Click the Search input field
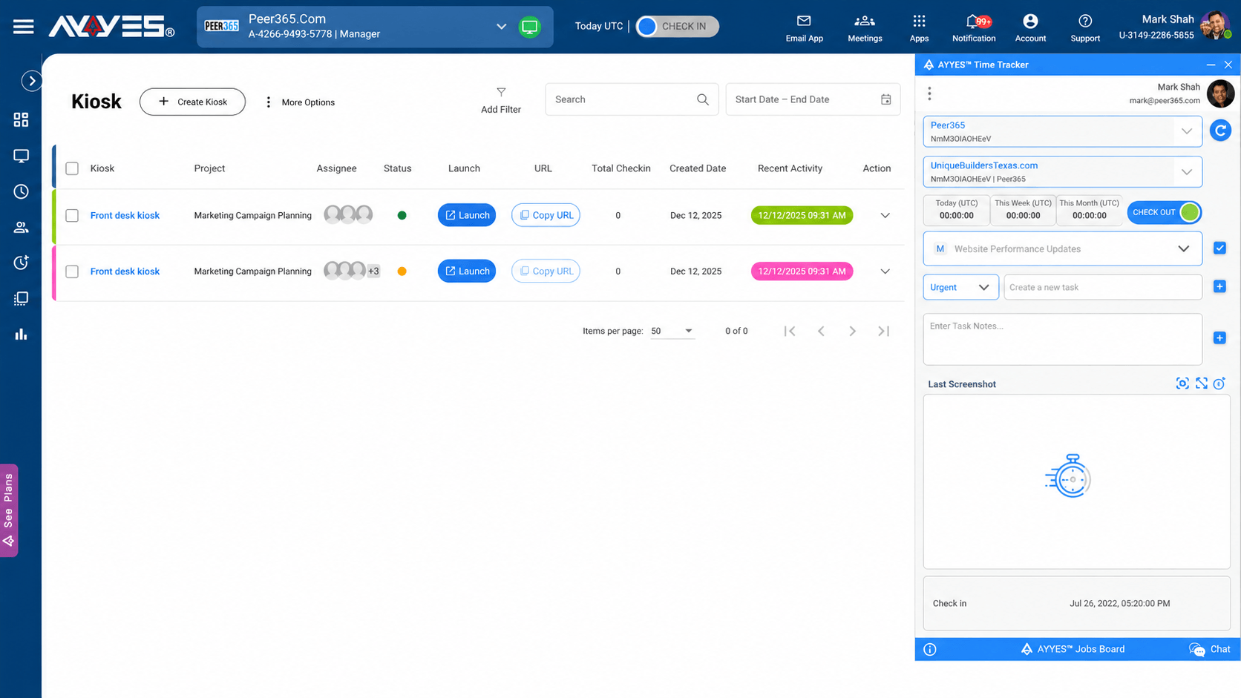The height and width of the screenshot is (698, 1241). point(632,99)
